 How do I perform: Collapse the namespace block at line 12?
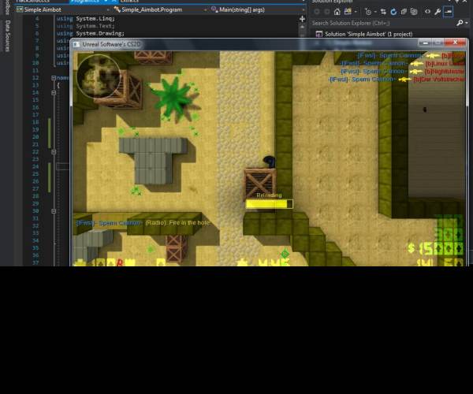tap(54, 78)
